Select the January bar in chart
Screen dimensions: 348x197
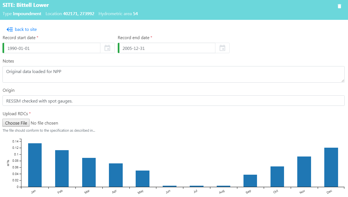[x=35, y=165]
